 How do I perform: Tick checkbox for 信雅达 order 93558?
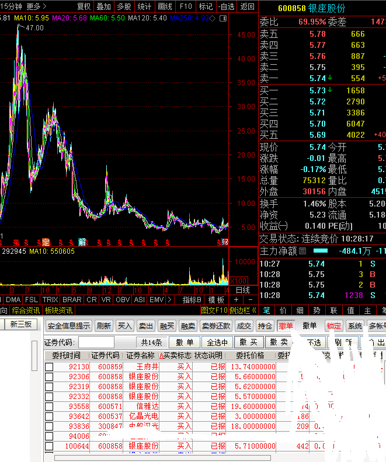click(x=49, y=407)
